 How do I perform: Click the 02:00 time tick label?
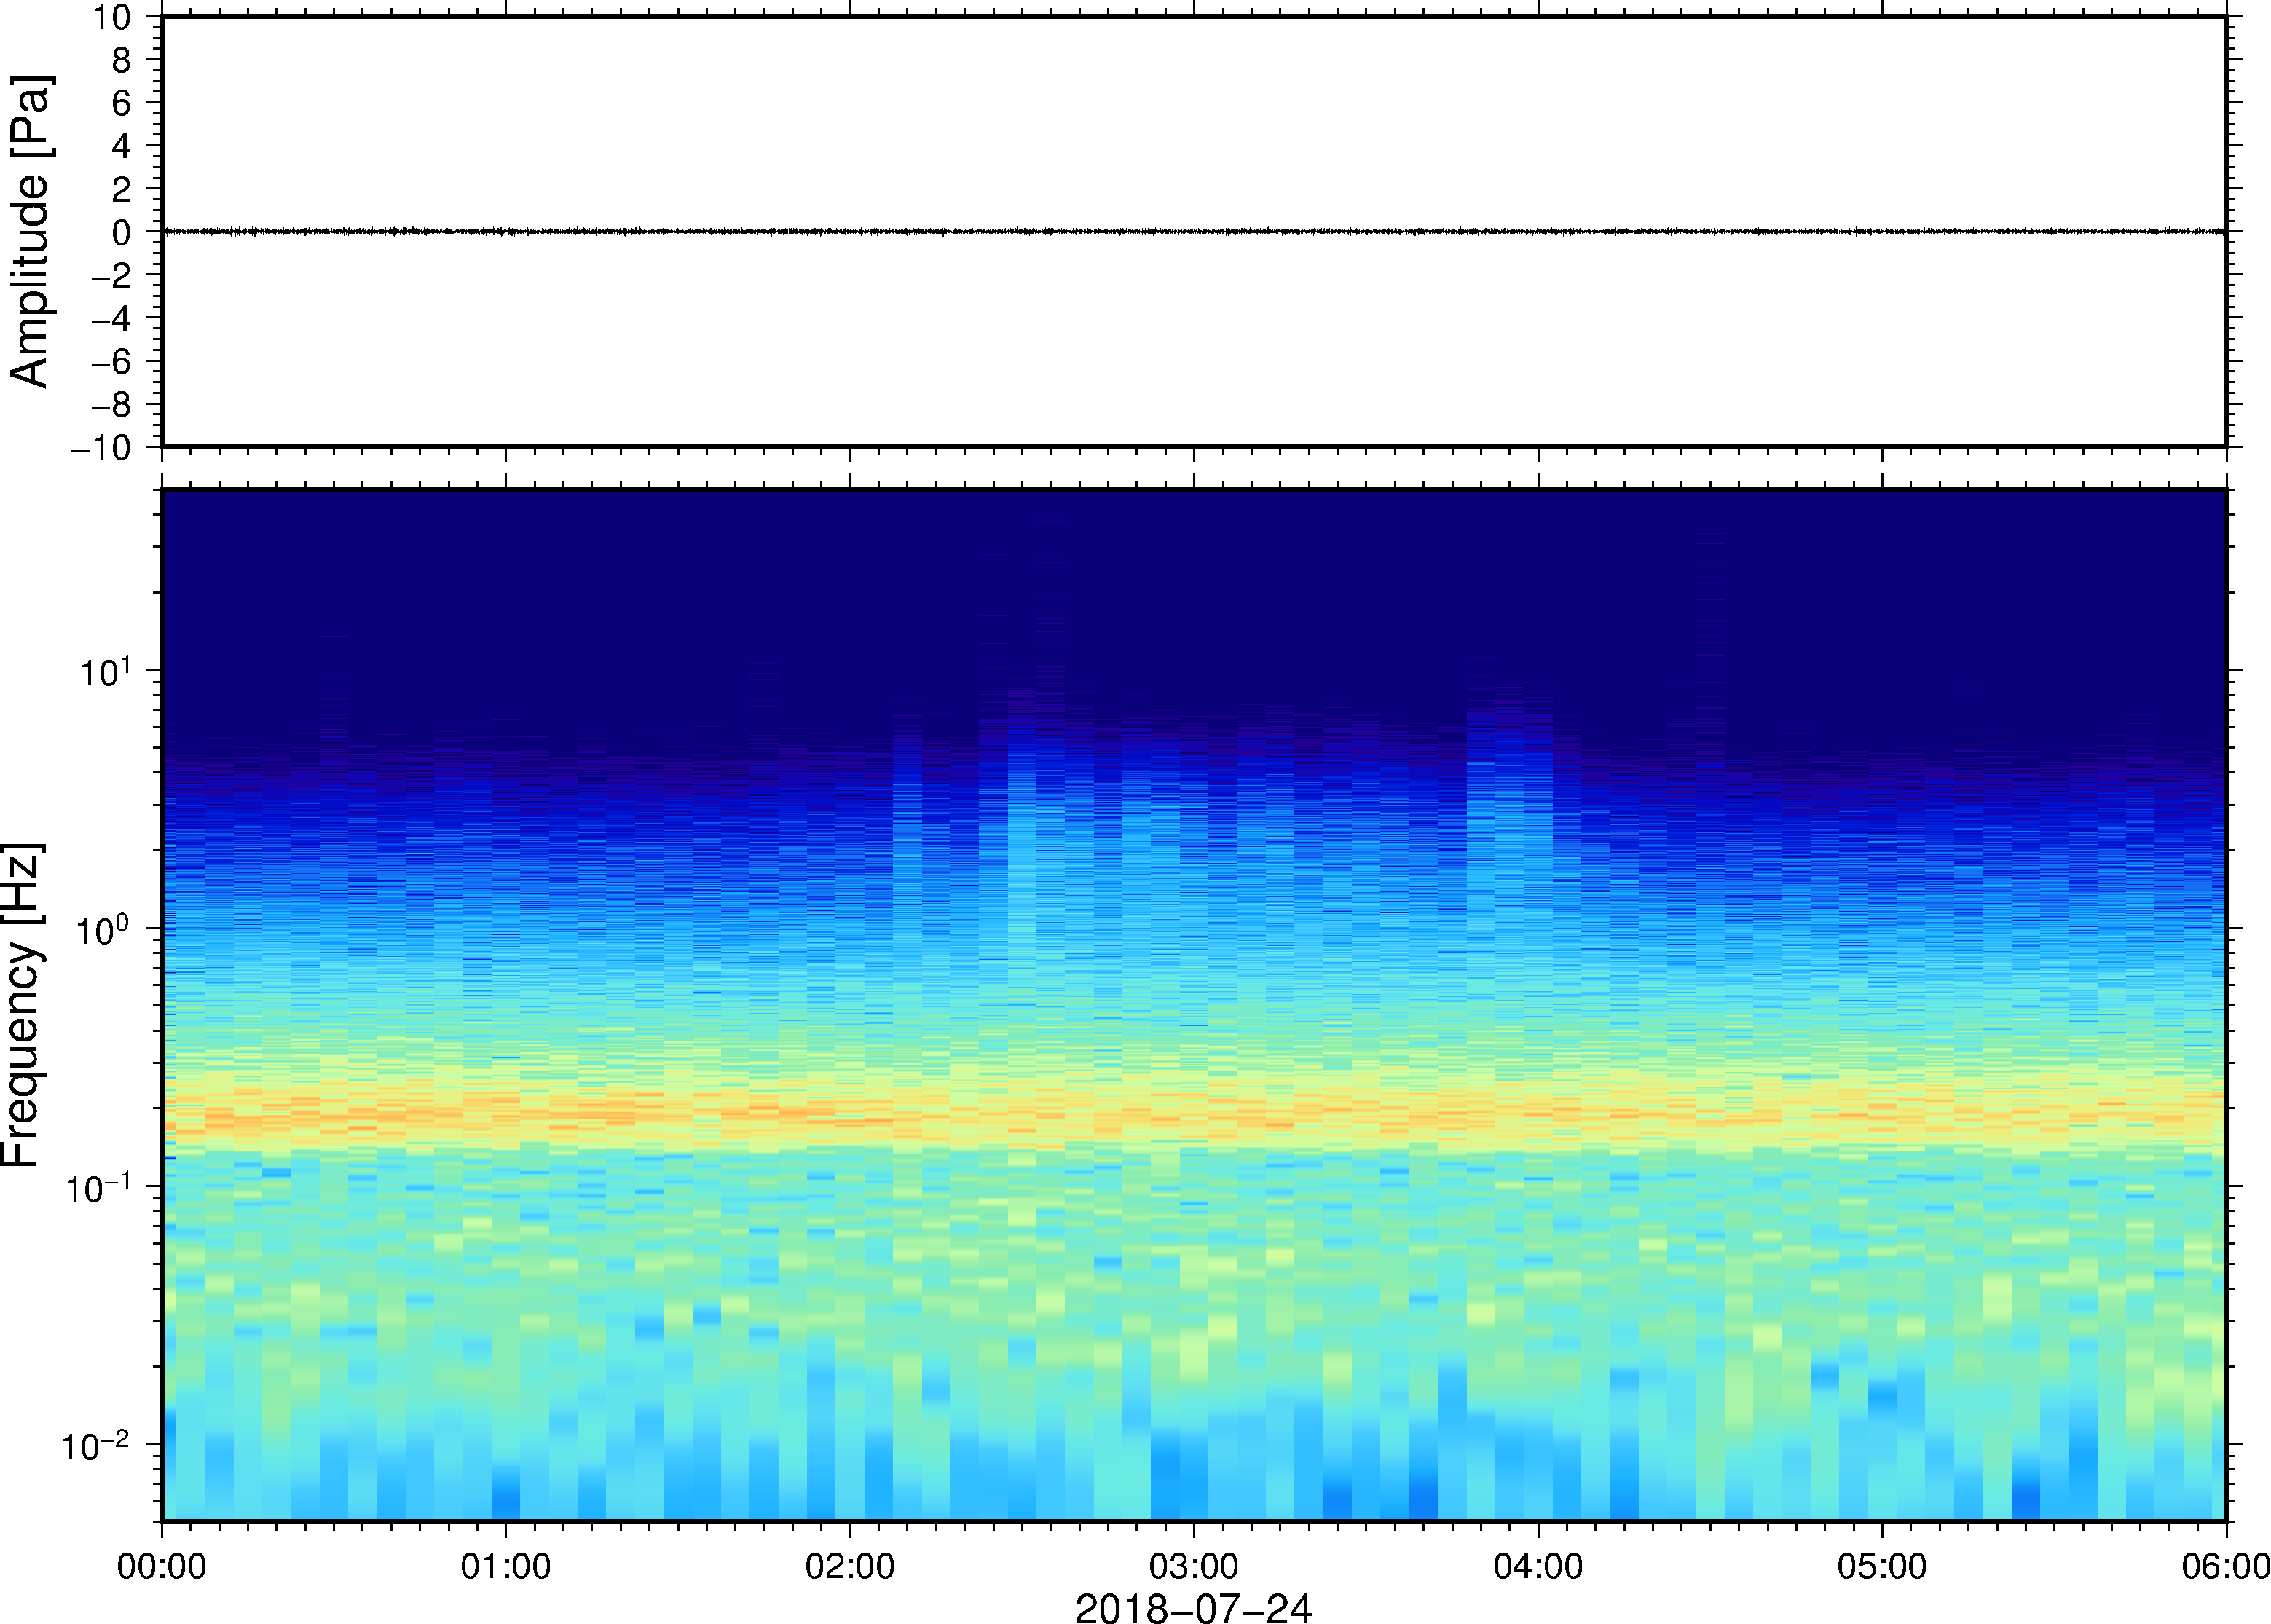click(x=850, y=1566)
